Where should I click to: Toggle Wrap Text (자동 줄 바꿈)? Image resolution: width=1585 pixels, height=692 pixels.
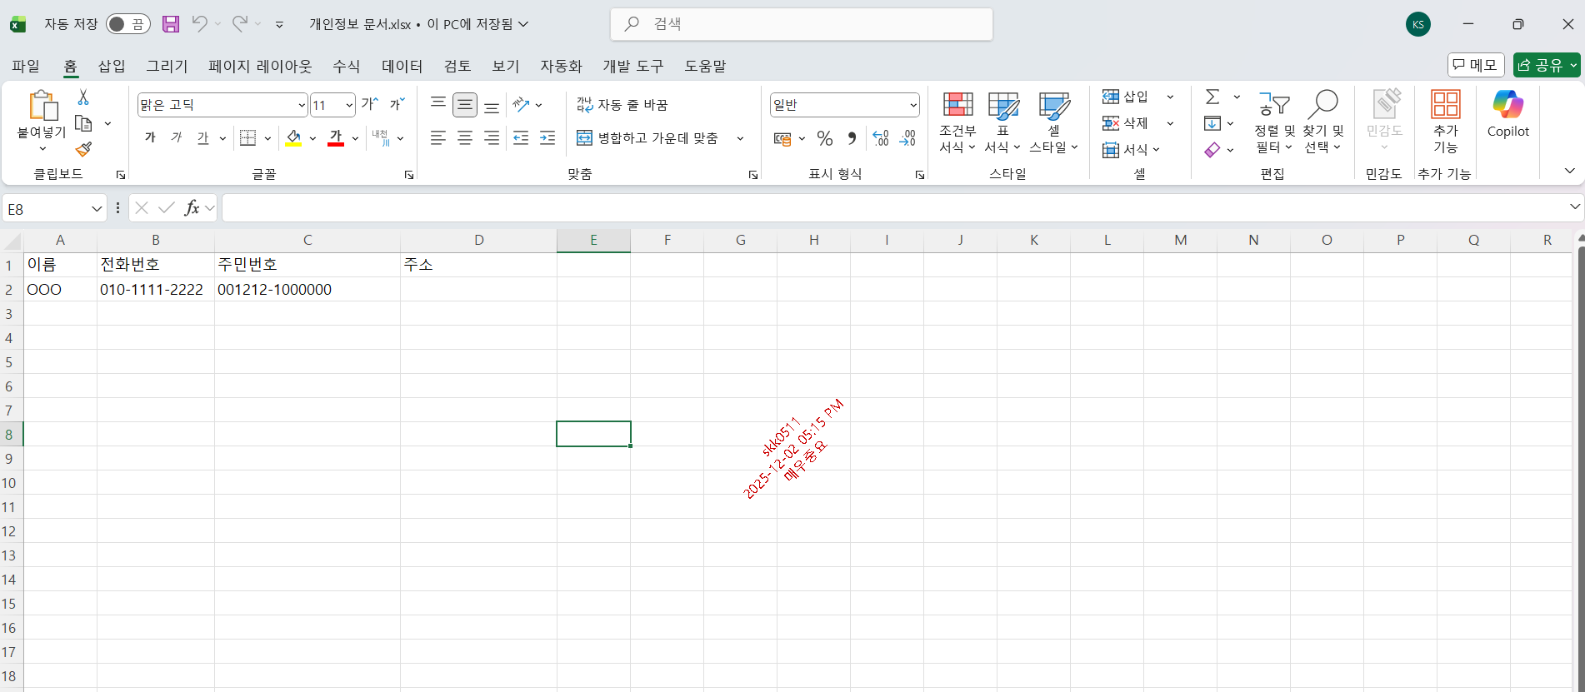(622, 105)
